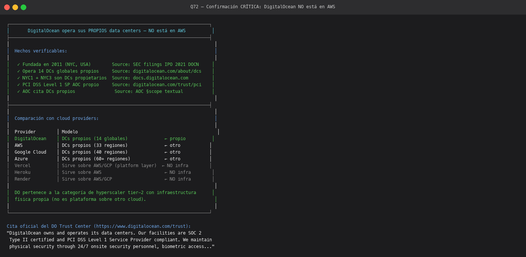The height and width of the screenshot is (257, 526).
Task: Close the terminal window with red button
Action: (7, 7)
